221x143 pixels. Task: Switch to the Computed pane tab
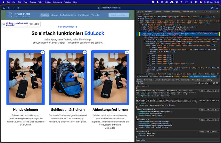click(x=148, y=80)
